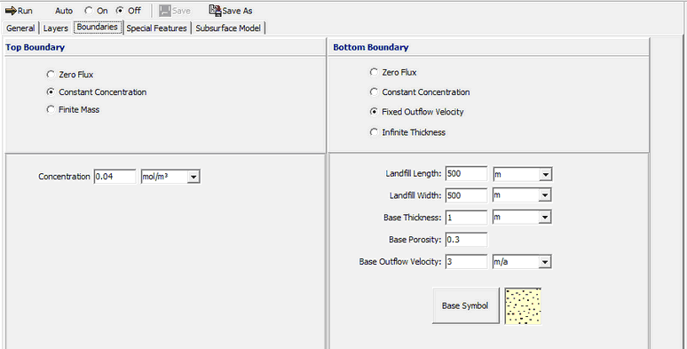Select Zero Flux for top boundary
The width and height of the screenshot is (687, 349).
click(51, 75)
